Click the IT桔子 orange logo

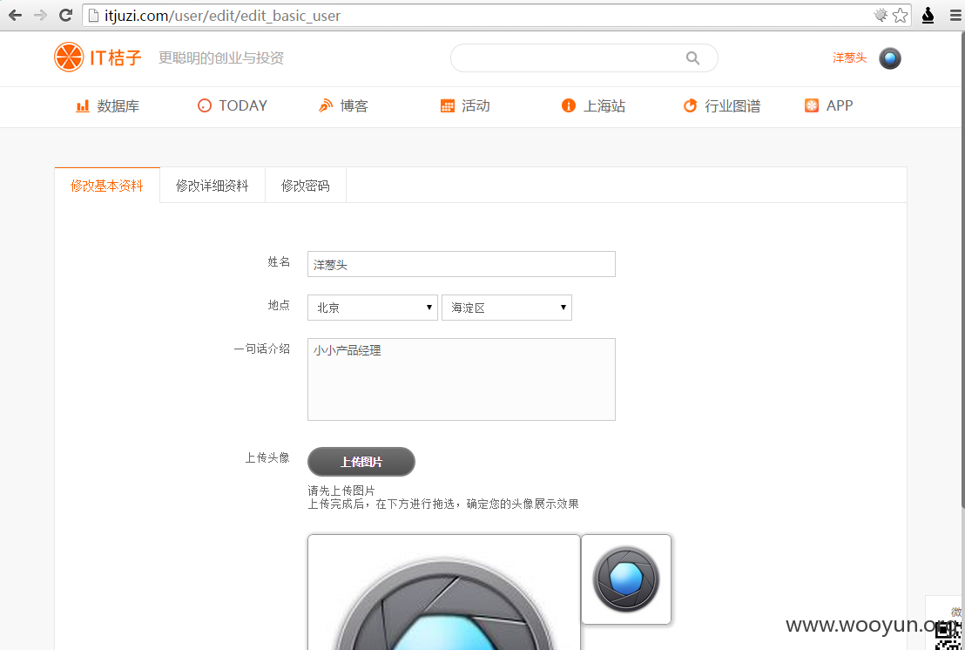point(98,58)
